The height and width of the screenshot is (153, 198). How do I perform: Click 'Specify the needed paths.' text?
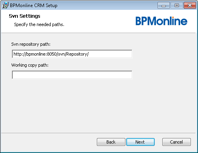pos(39,24)
